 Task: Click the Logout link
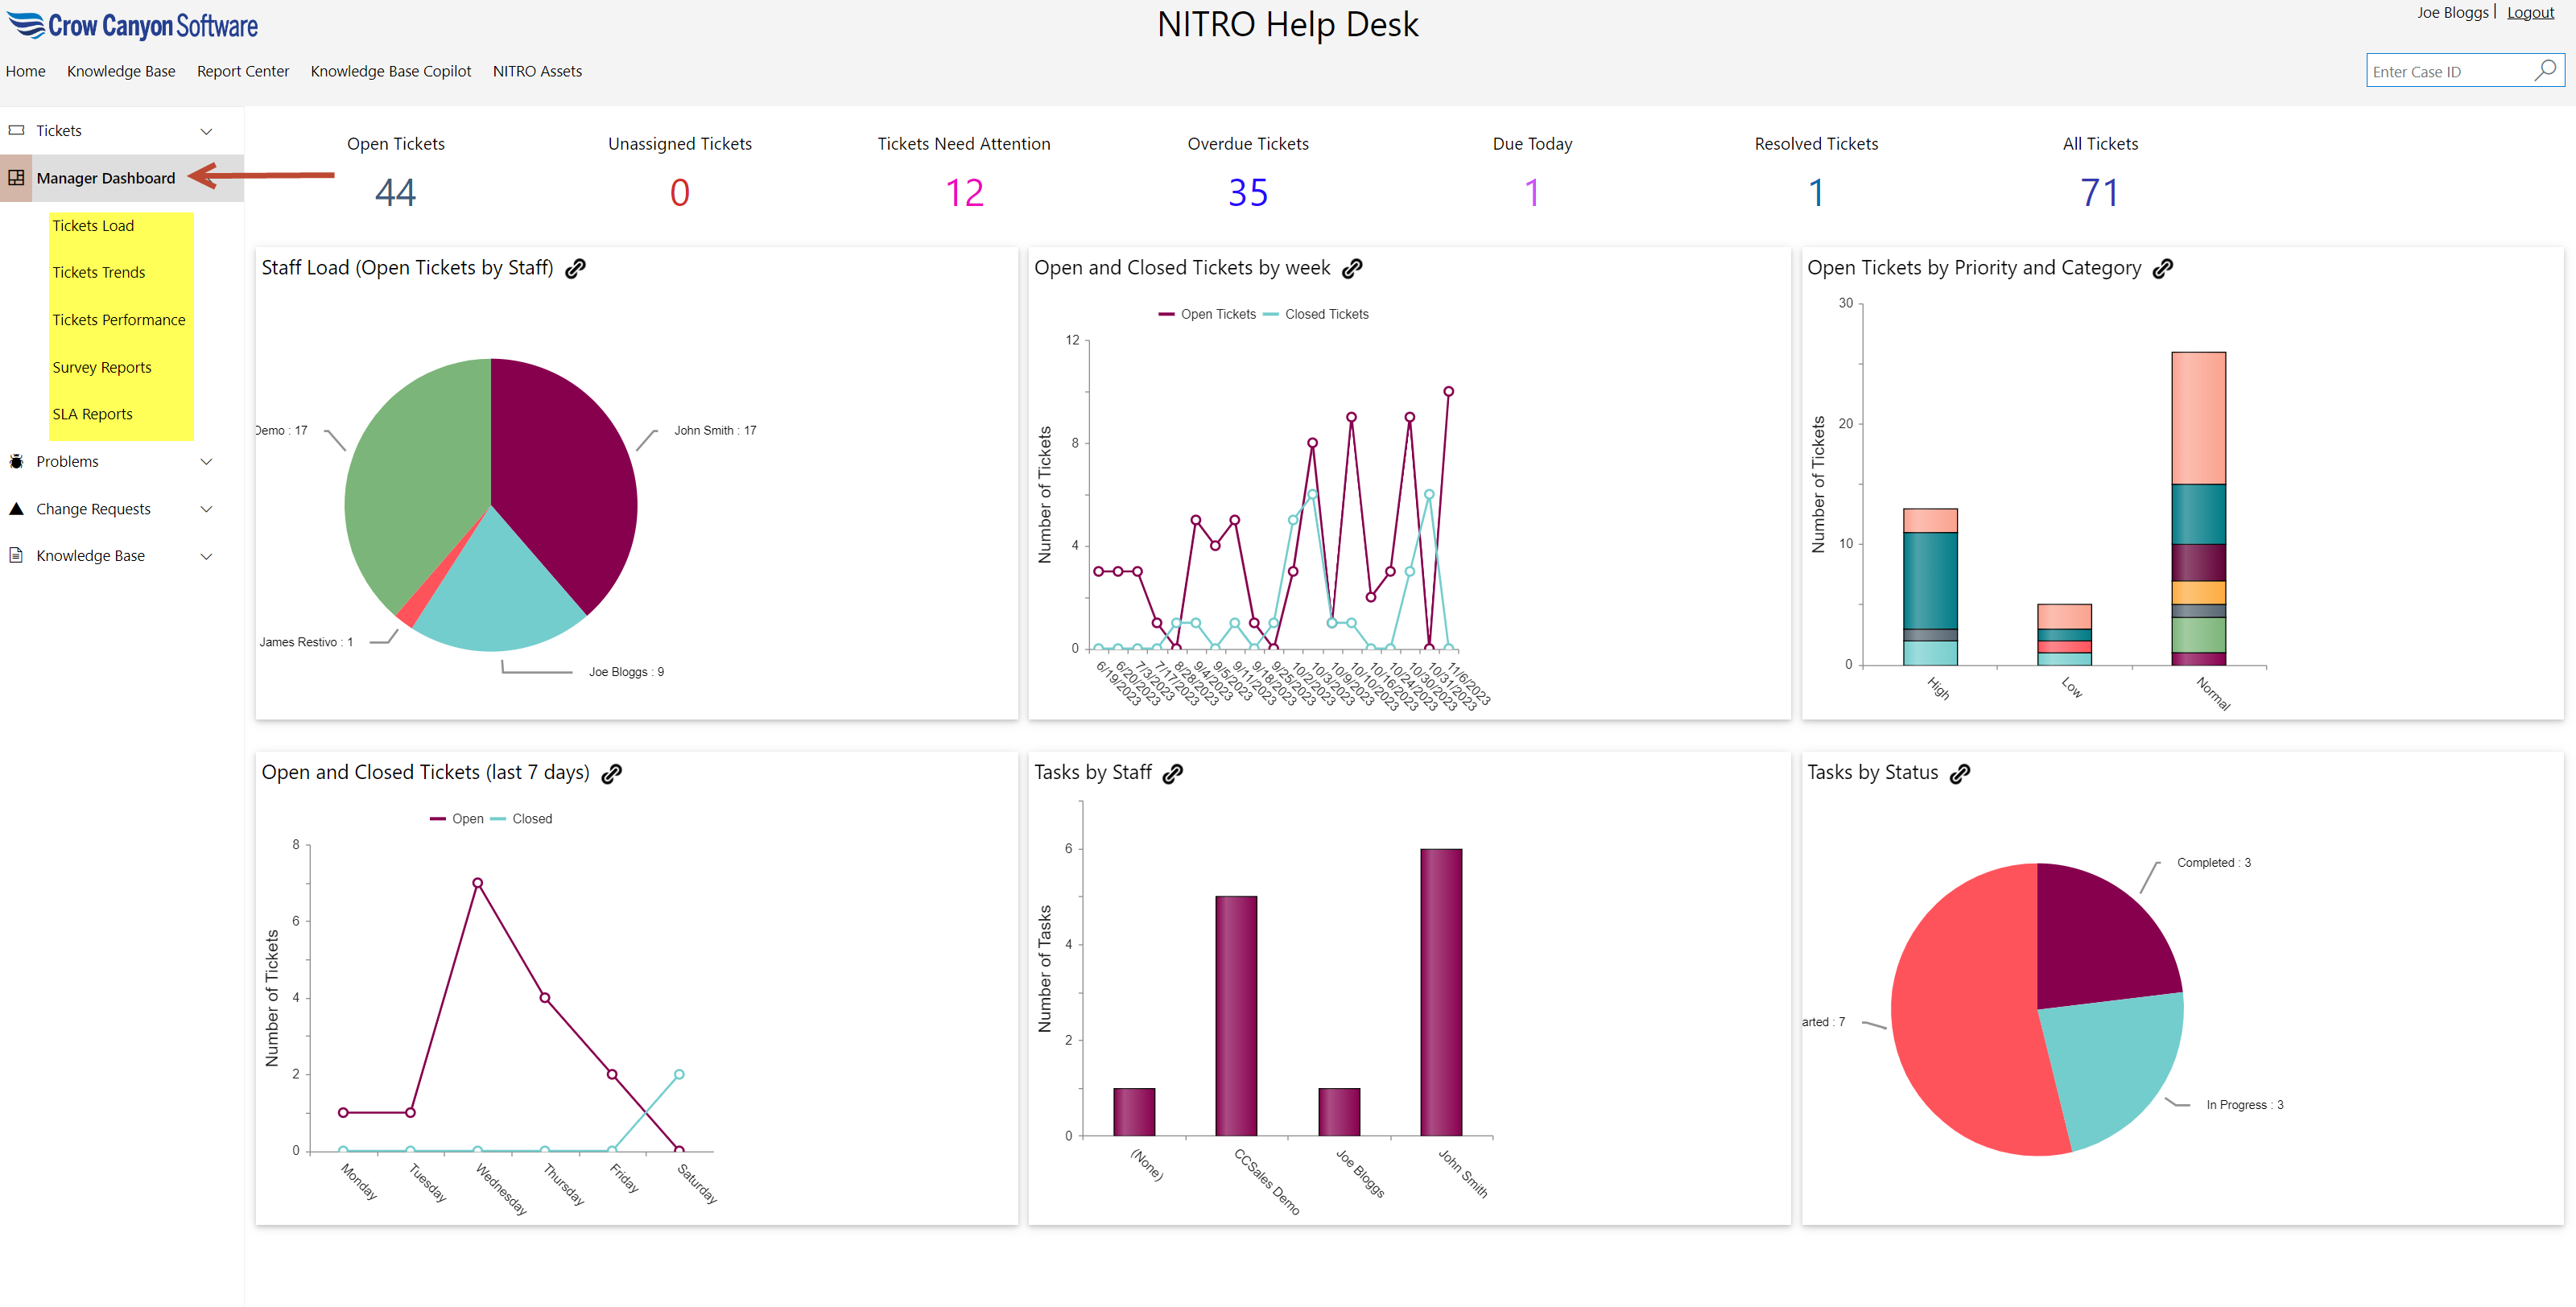[2529, 13]
